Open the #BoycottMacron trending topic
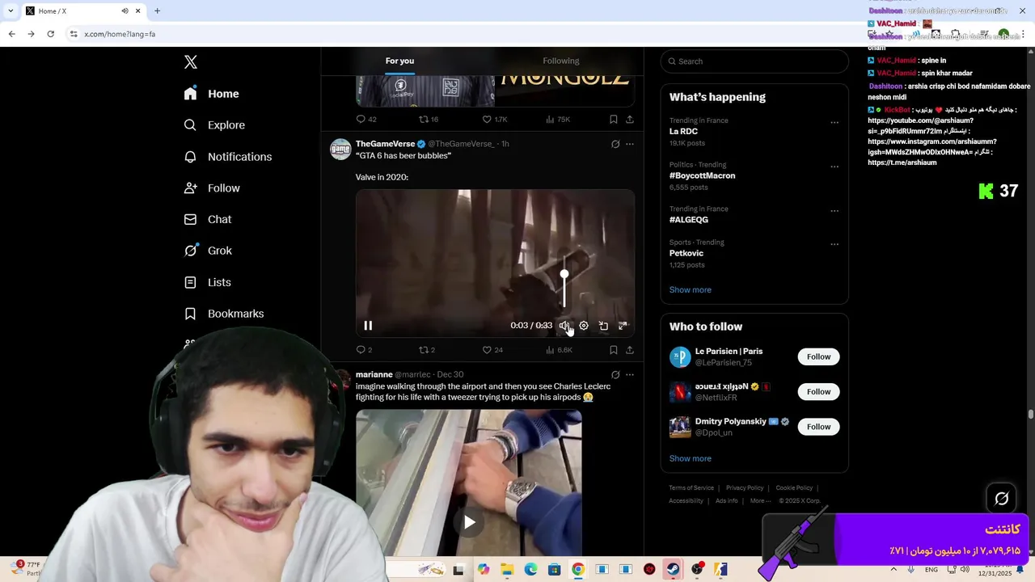This screenshot has width=1035, height=582. [702, 175]
